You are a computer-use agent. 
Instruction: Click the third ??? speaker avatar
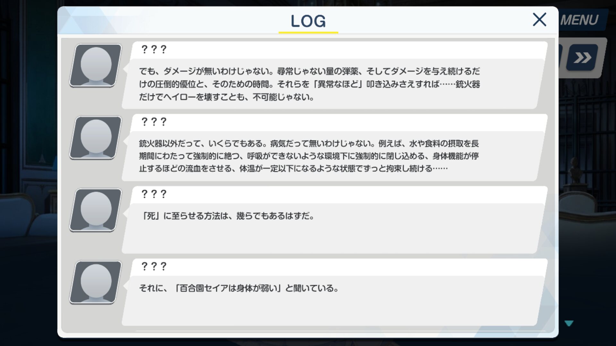click(96, 210)
